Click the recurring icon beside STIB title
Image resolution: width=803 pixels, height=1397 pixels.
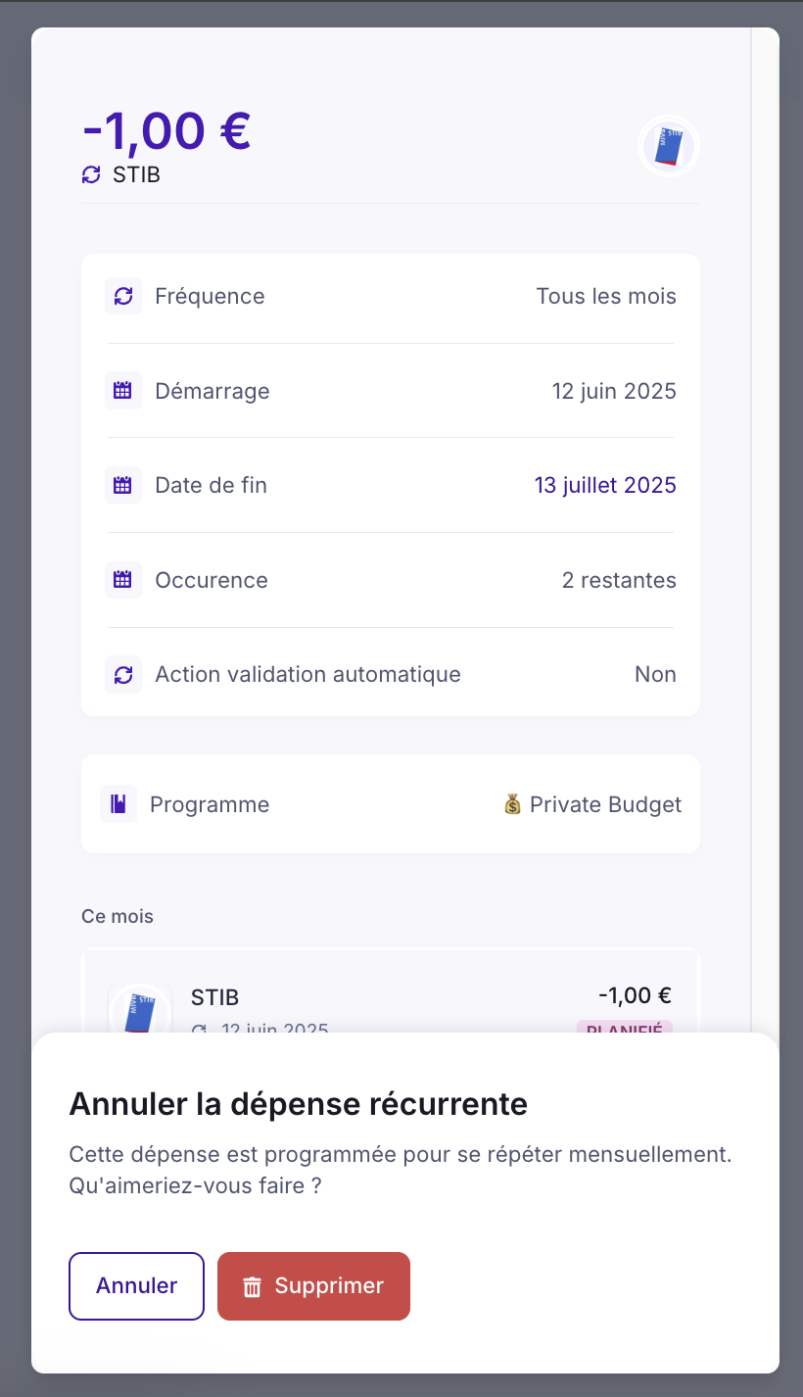[x=91, y=175]
